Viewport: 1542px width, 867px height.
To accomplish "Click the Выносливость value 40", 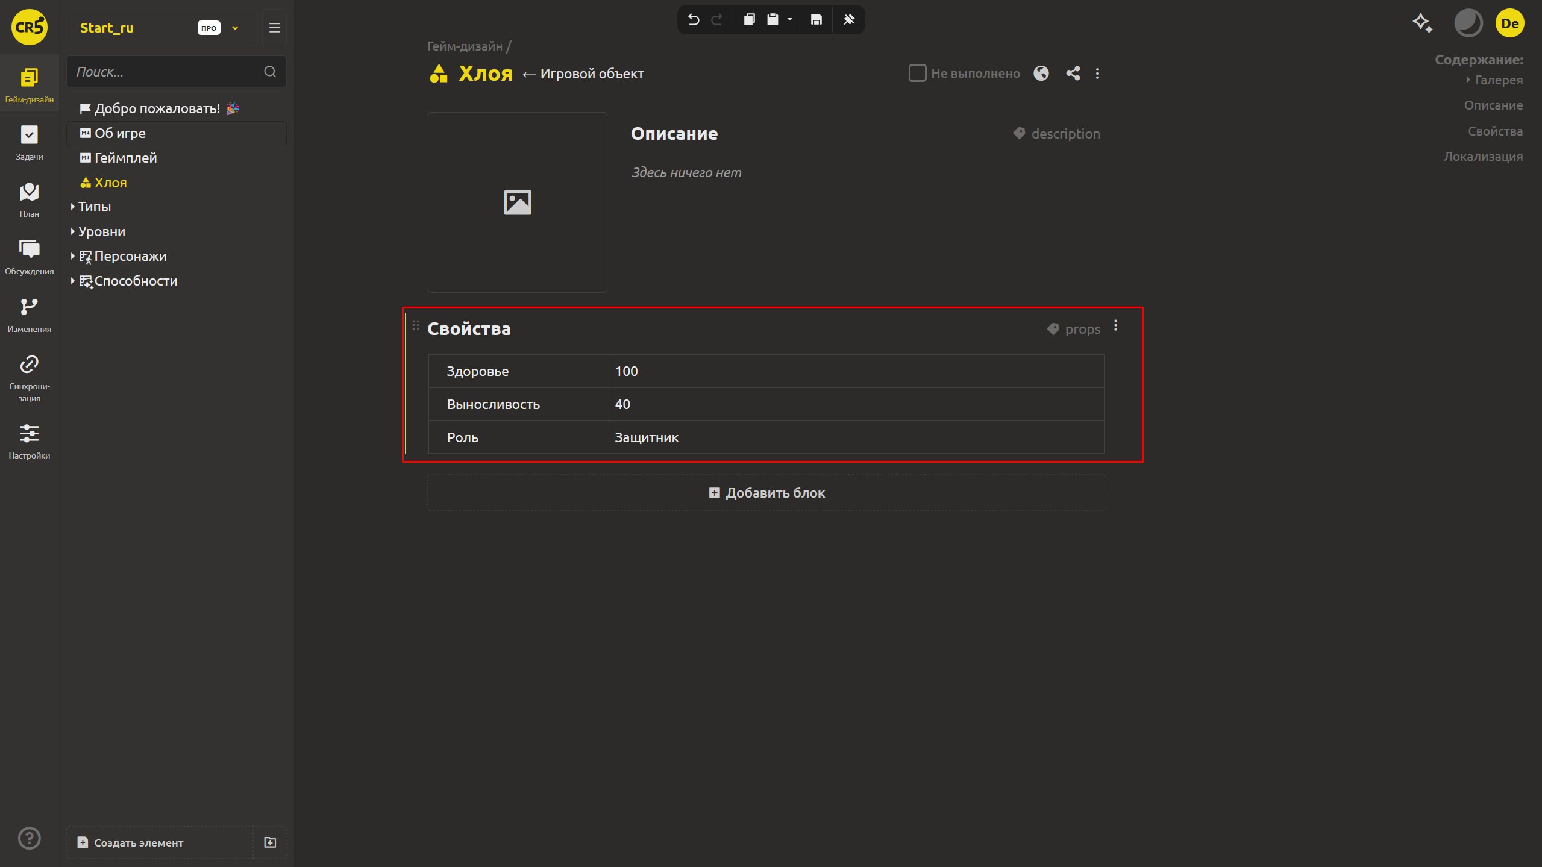I will [x=856, y=404].
